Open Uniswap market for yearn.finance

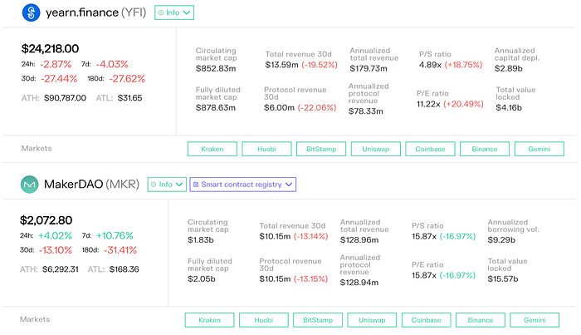point(376,149)
